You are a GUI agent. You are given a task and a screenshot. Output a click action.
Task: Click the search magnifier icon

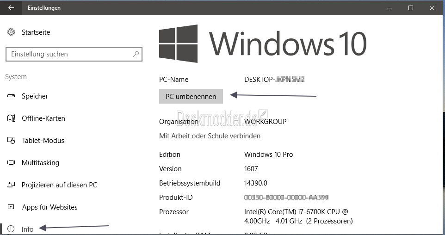click(136, 54)
